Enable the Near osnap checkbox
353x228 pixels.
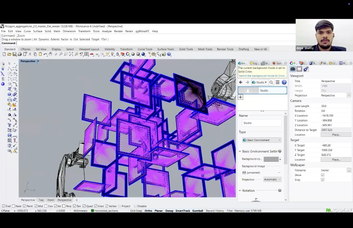[x=15, y=206]
